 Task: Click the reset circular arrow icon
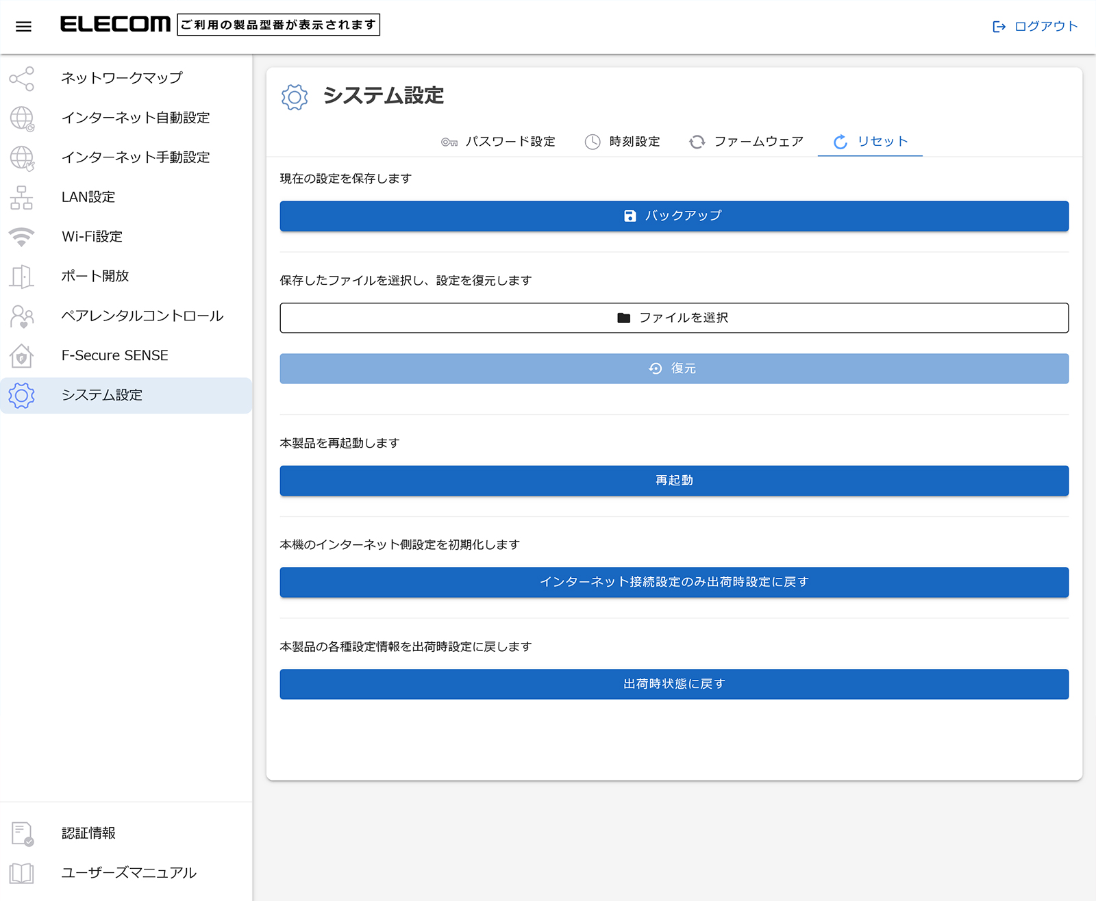tap(840, 142)
